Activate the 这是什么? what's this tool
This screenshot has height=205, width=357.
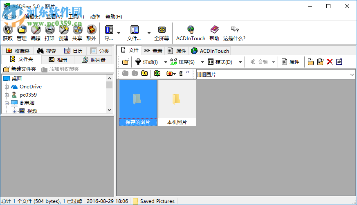point(234,33)
